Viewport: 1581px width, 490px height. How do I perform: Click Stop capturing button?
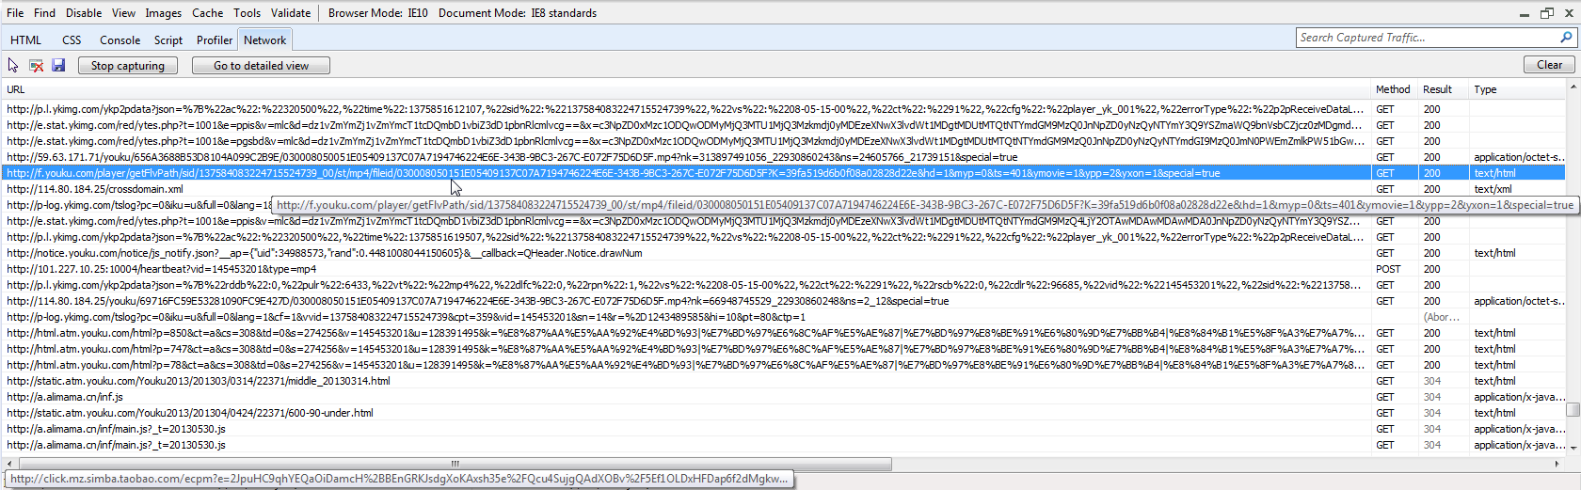pyautogui.click(x=128, y=65)
